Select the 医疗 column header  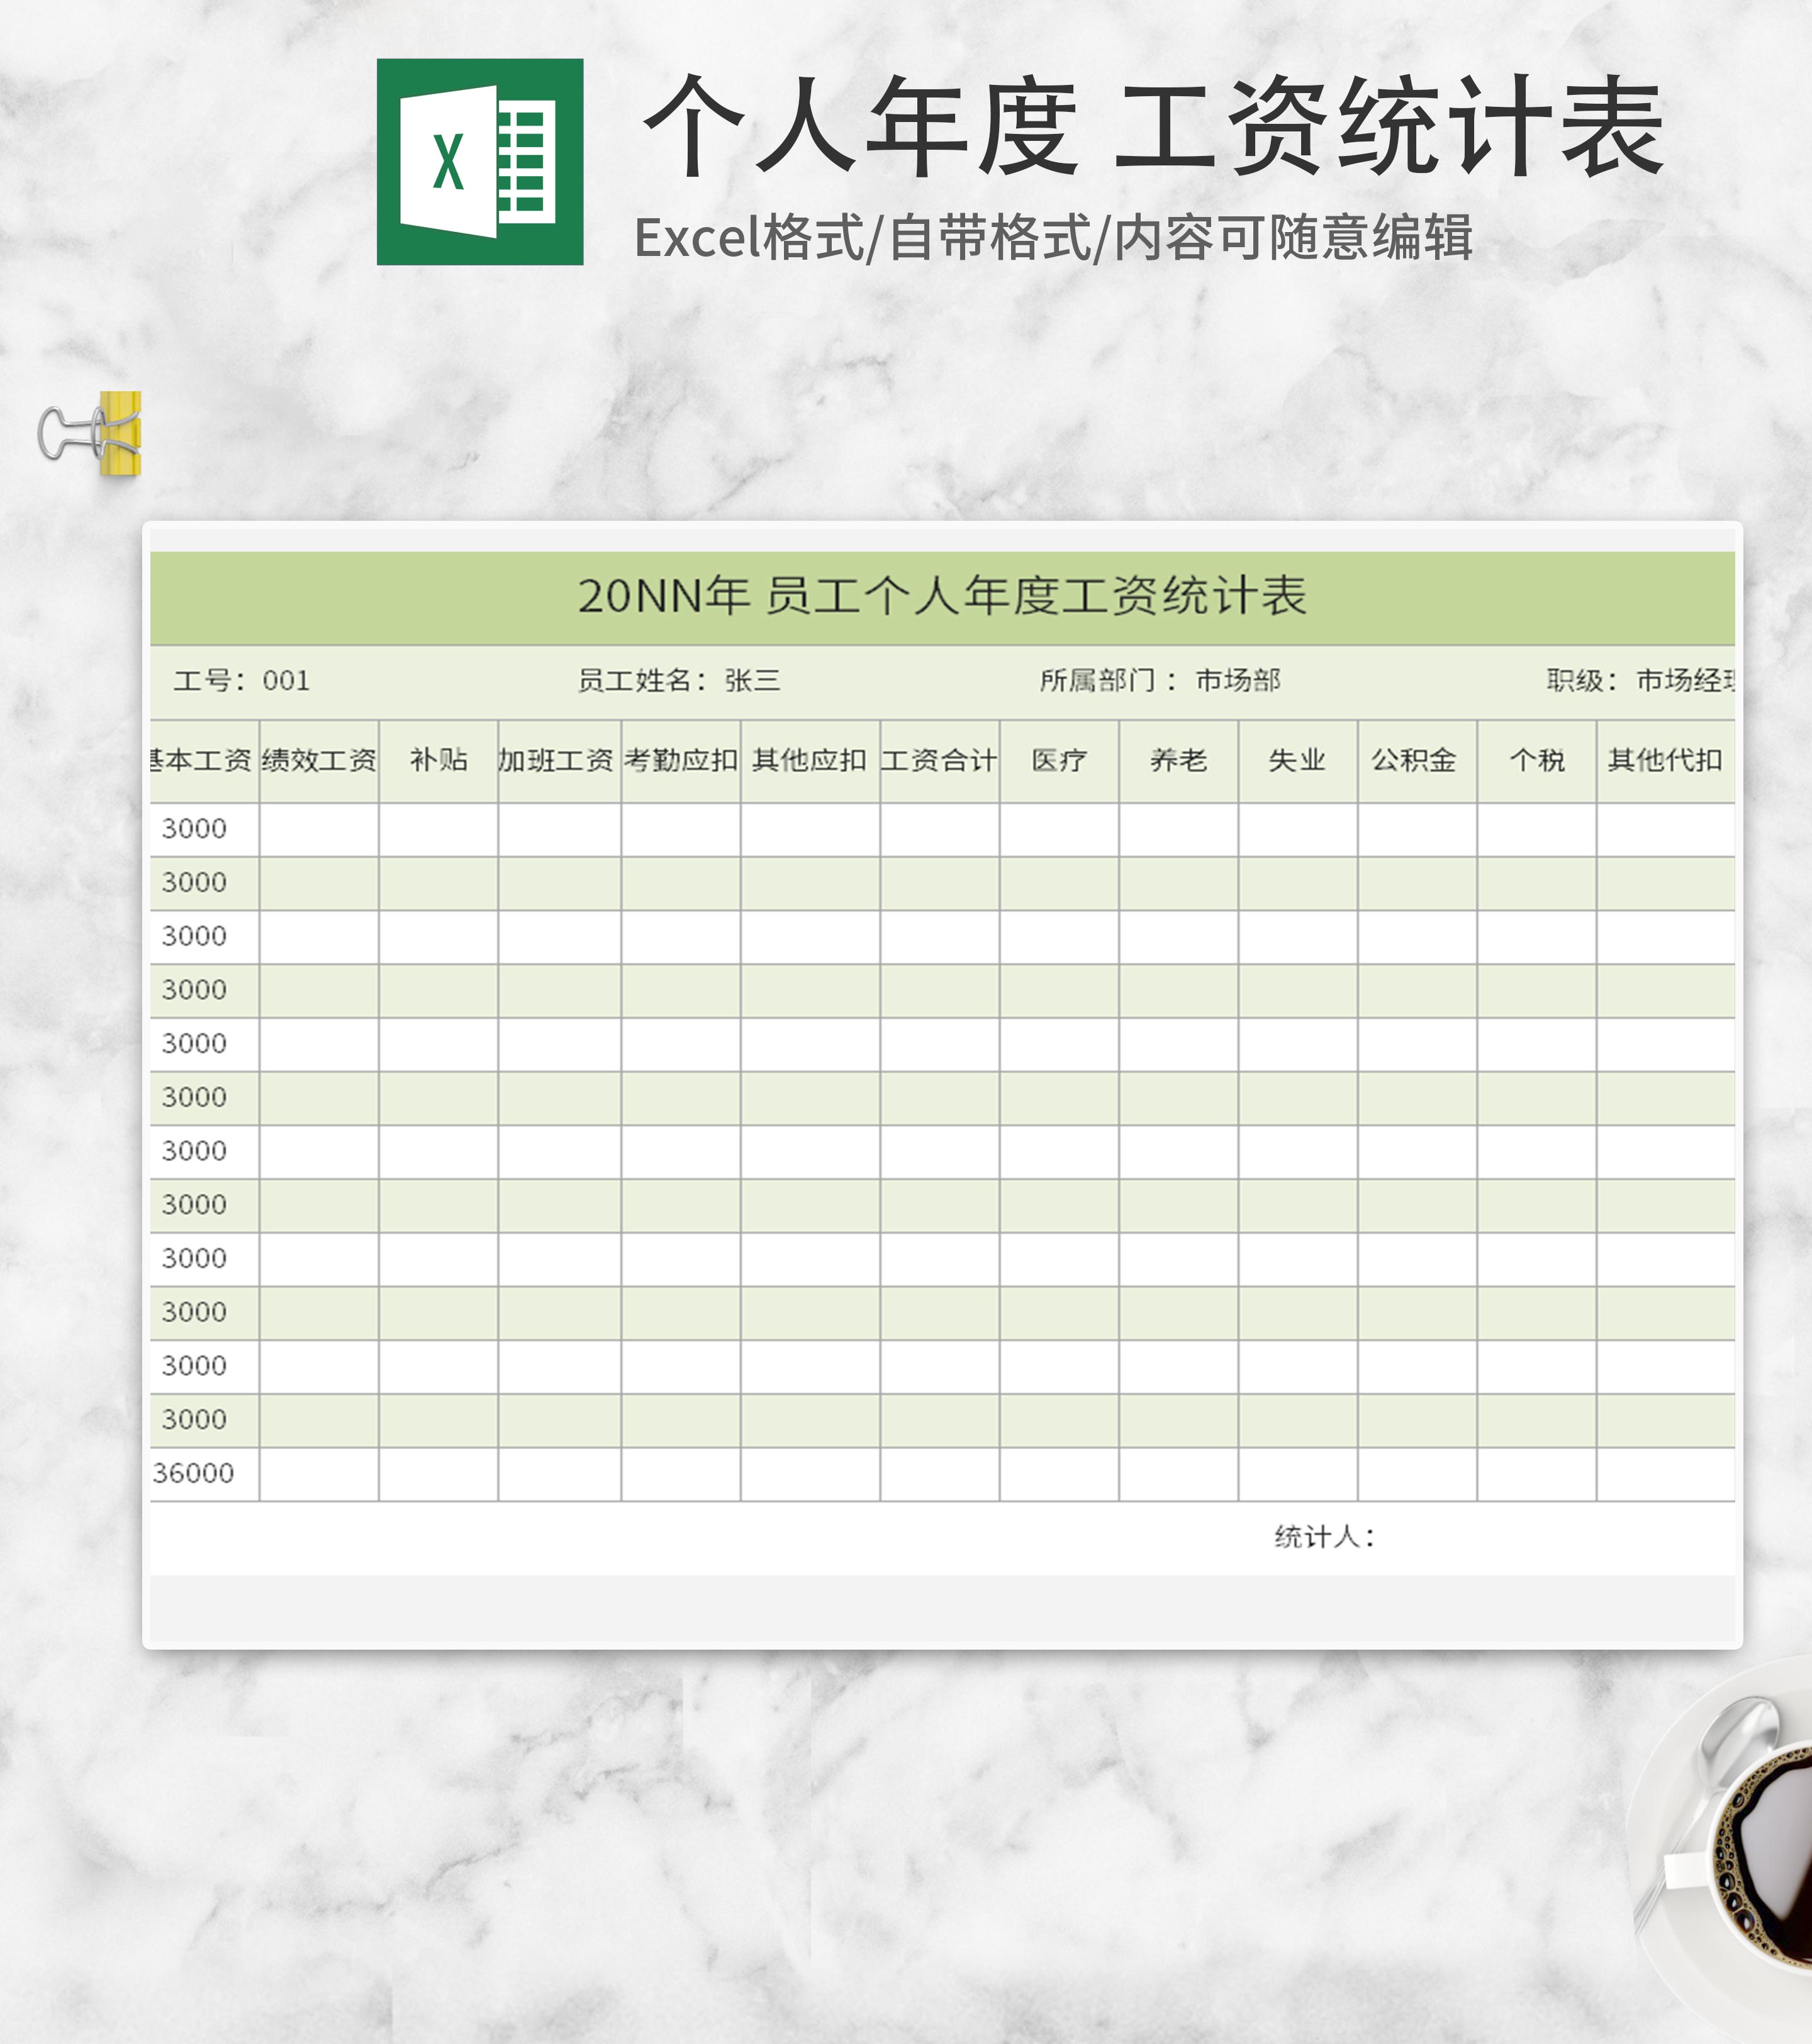tap(1059, 761)
